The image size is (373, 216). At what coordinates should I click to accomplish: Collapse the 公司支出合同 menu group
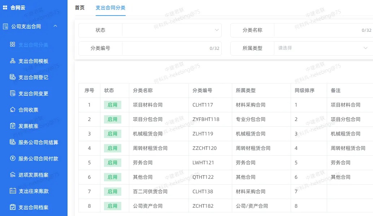[55, 26]
